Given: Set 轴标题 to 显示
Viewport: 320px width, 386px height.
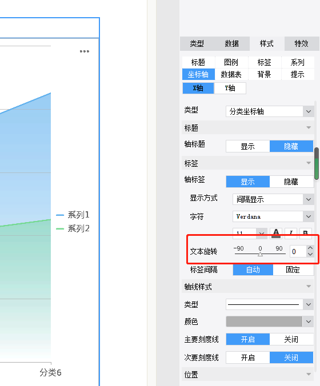Looking at the screenshot, I should tap(248, 146).
